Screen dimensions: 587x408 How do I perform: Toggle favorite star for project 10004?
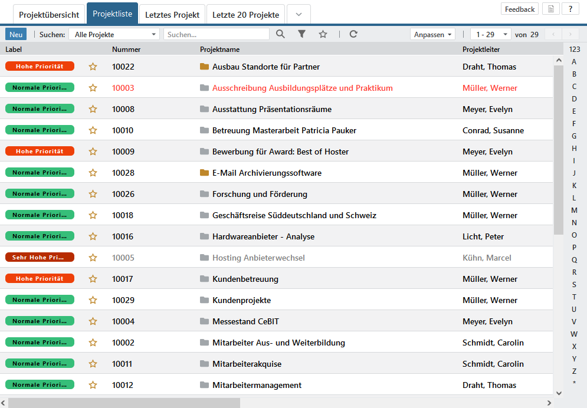pyautogui.click(x=93, y=321)
